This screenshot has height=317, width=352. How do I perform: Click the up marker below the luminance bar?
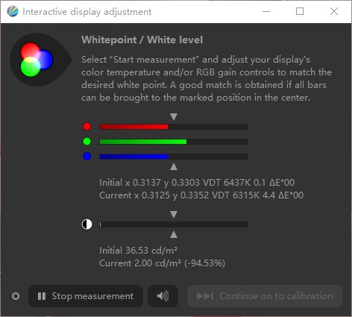click(174, 234)
